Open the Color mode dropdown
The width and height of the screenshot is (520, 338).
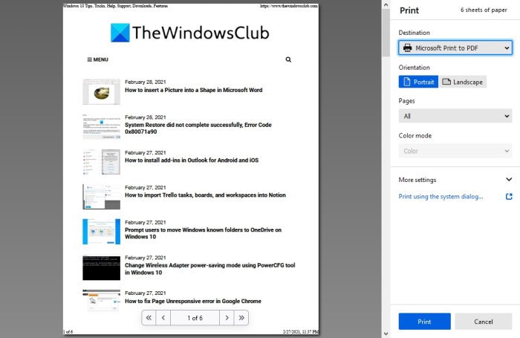[455, 151]
